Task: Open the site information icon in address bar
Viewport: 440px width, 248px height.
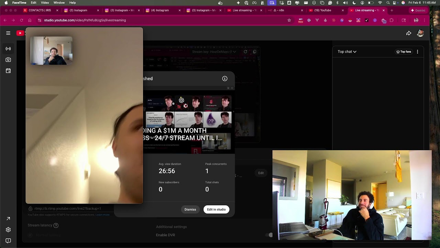Action: (x=40, y=20)
